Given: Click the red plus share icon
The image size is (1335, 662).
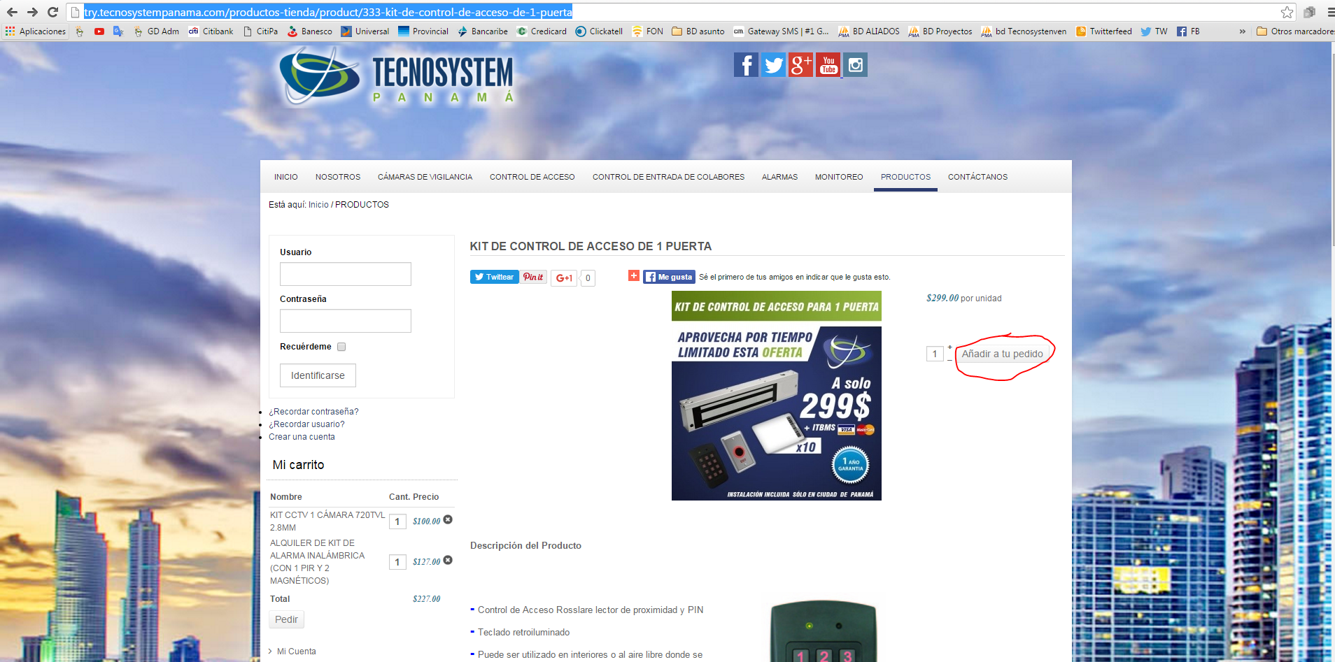Looking at the screenshot, I should [633, 275].
